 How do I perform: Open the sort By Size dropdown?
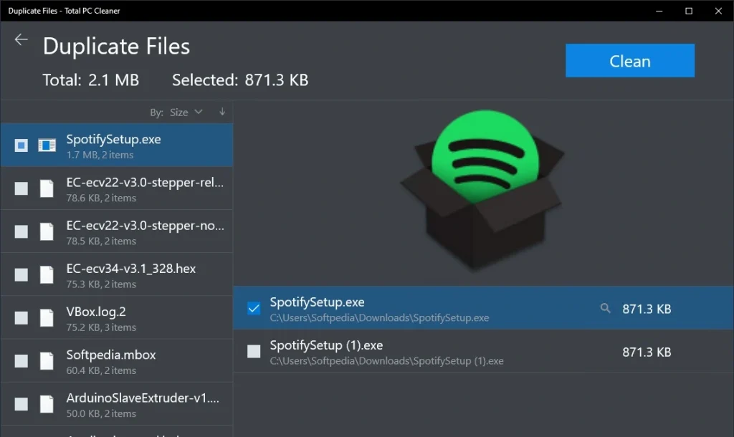point(186,112)
